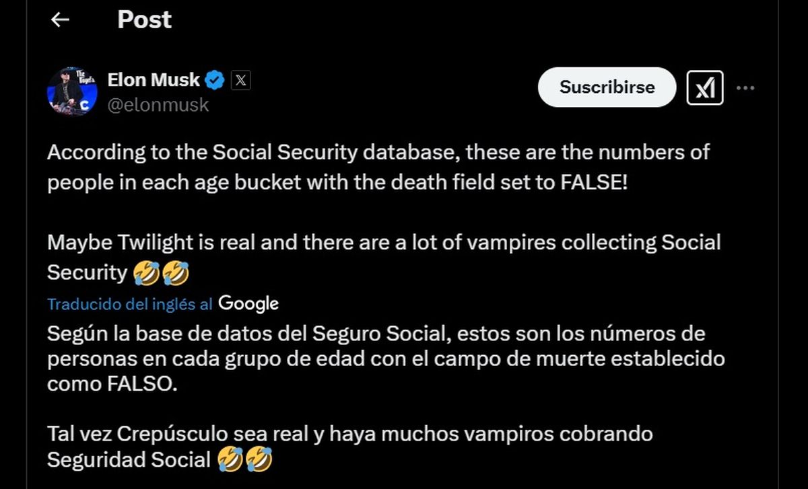Screen dimensions: 808x489
Task: Click the small X affiliate icon beside the checkmark
Action: 240,79
